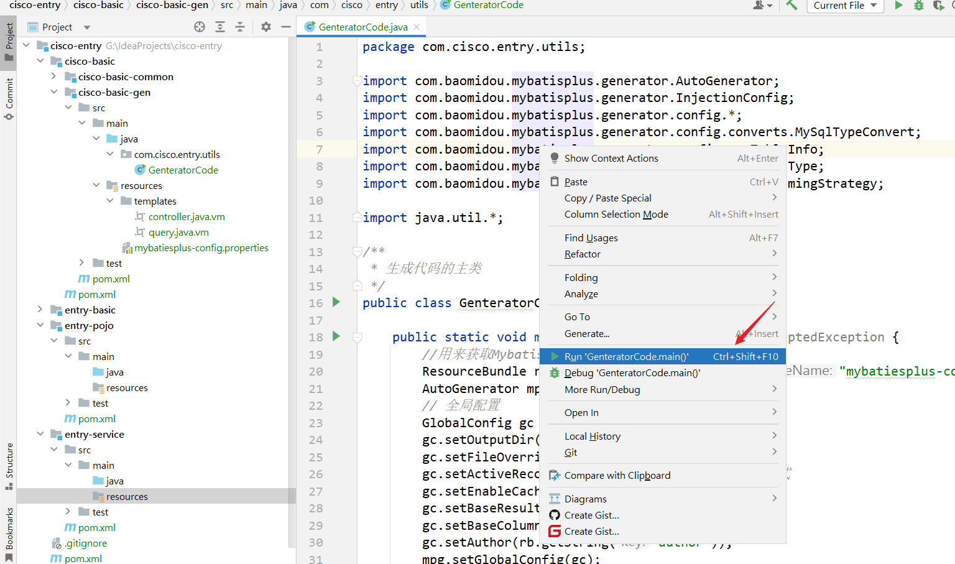Screen dimensions: 955x564
Task: Collapse the templates folder node
Action: 110,201
